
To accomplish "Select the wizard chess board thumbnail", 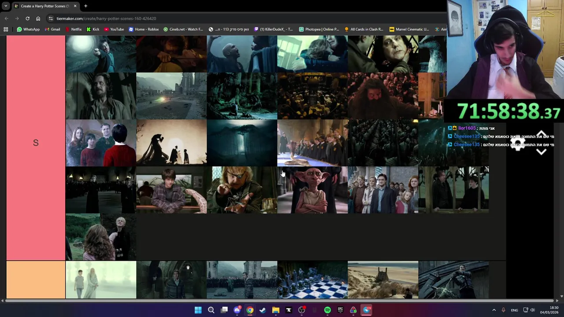I will tap(312, 280).
